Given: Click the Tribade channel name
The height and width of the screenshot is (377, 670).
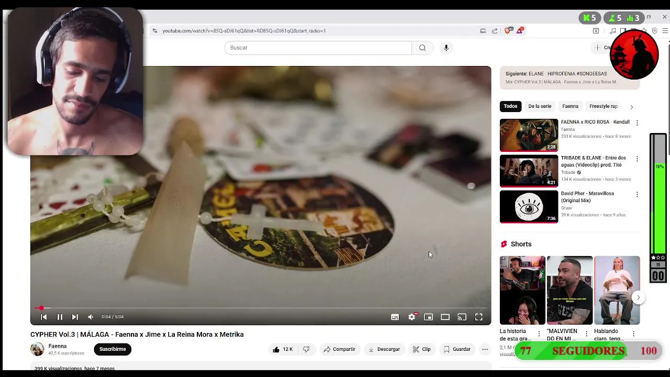Looking at the screenshot, I should point(568,172).
